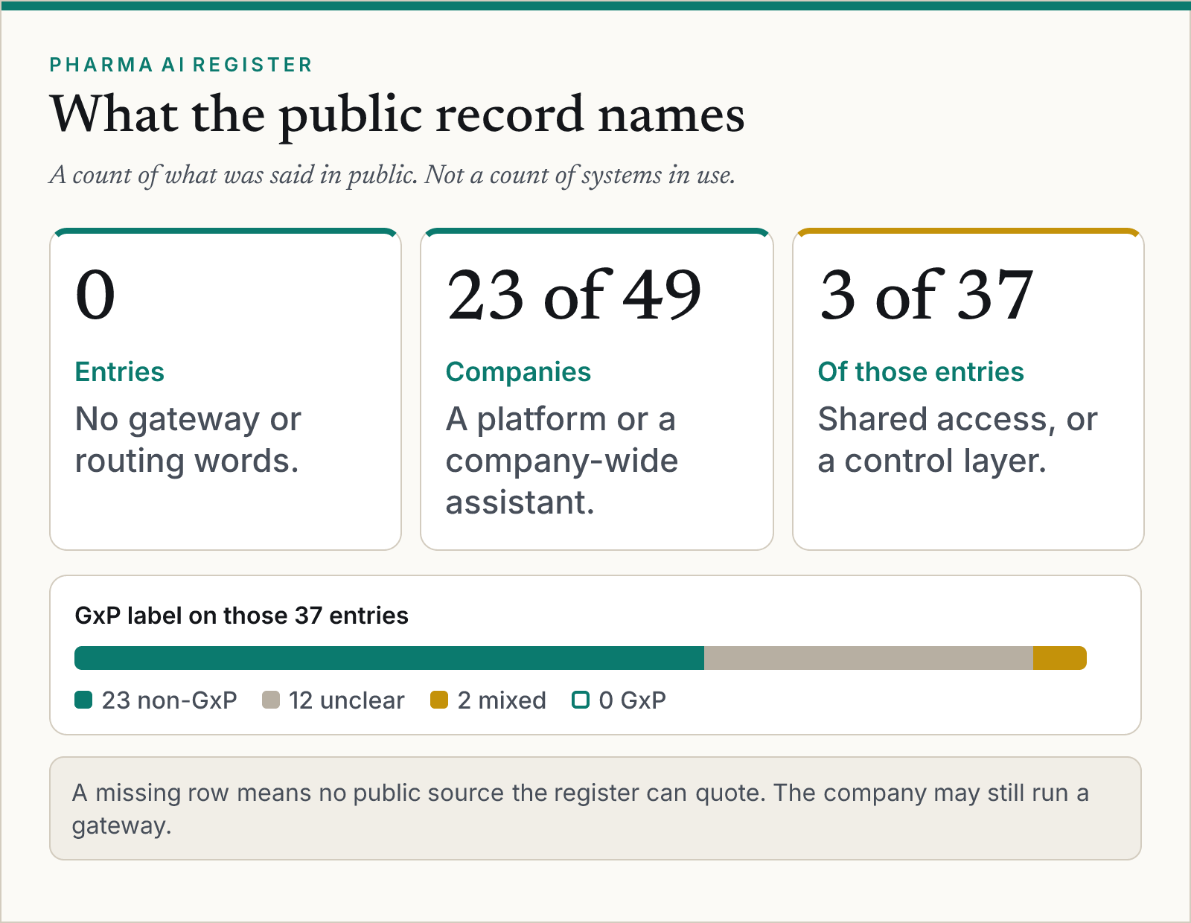The width and height of the screenshot is (1191, 923).
Task: Click the gold mixed legend swatch
Action: tap(439, 700)
